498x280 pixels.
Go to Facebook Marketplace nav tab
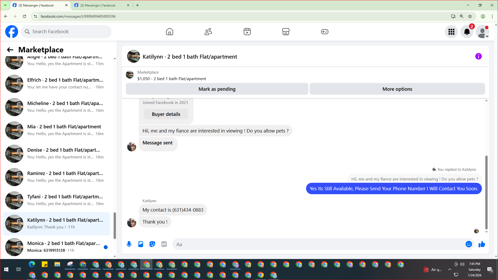pos(286,32)
